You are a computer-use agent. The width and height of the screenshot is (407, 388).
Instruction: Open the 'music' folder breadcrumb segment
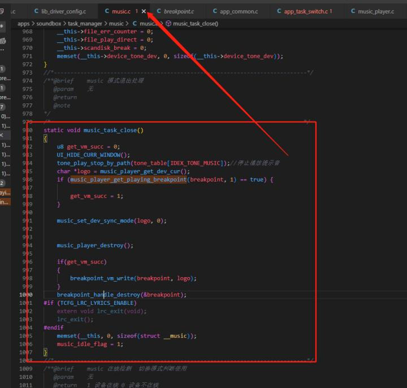116,24
